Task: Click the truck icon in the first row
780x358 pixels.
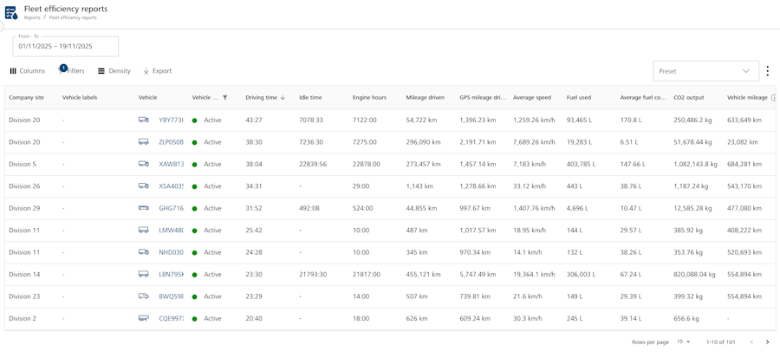Action: coord(144,120)
